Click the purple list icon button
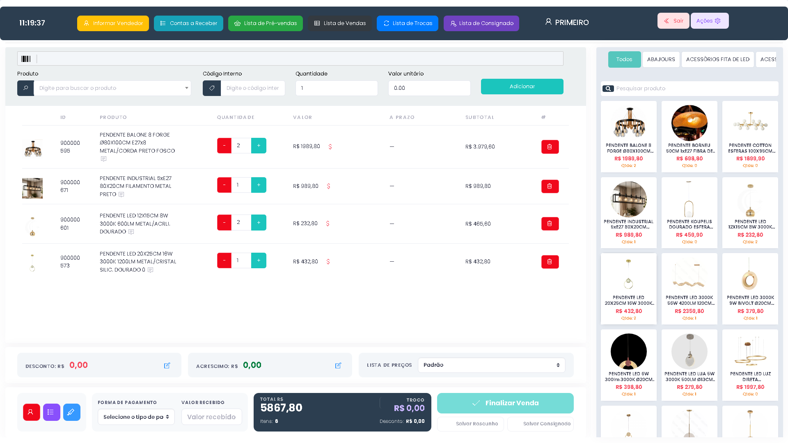 [52, 412]
